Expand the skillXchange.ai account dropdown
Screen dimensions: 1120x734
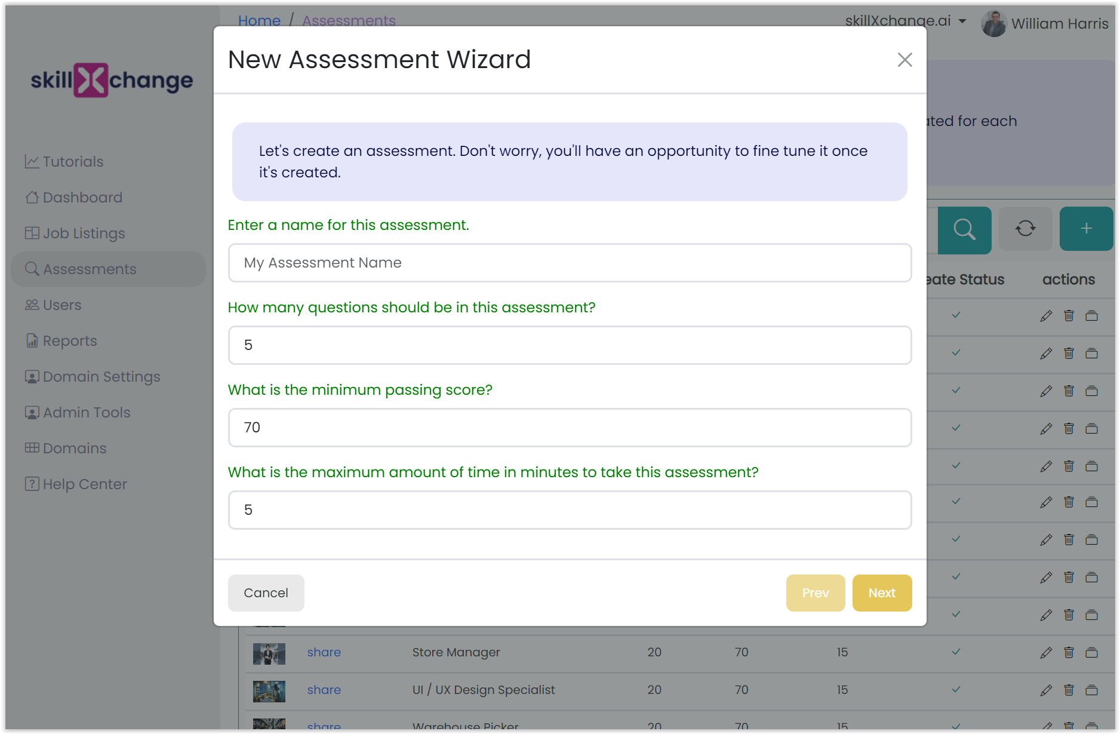tap(962, 21)
